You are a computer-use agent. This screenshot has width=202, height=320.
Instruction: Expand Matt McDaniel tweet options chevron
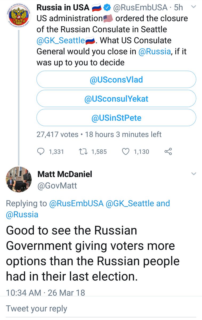pyautogui.click(x=194, y=174)
